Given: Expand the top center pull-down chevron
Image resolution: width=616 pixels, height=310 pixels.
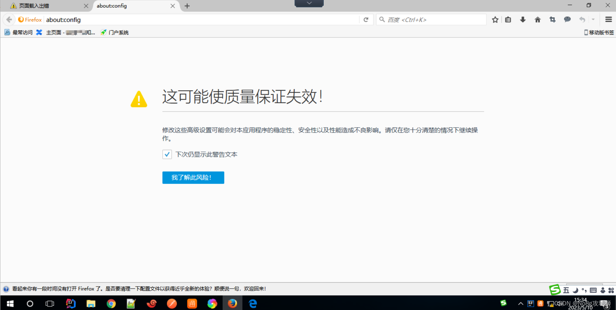Looking at the screenshot, I should (309, 3).
